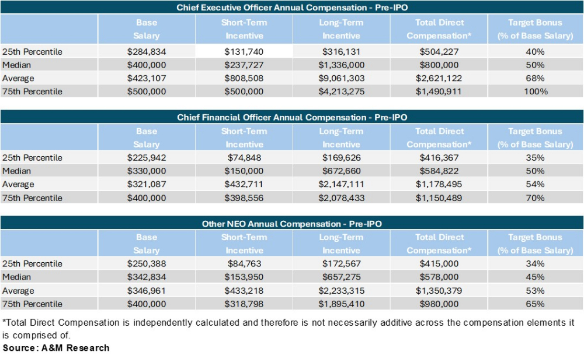This screenshot has width=584, height=356.
Task: Click the Other NEO average long-term $2,233,315
Action: [x=341, y=290]
